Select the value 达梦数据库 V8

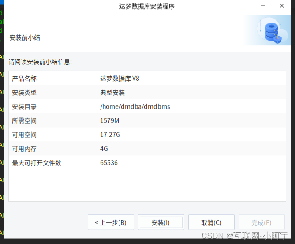click(x=119, y=79)
